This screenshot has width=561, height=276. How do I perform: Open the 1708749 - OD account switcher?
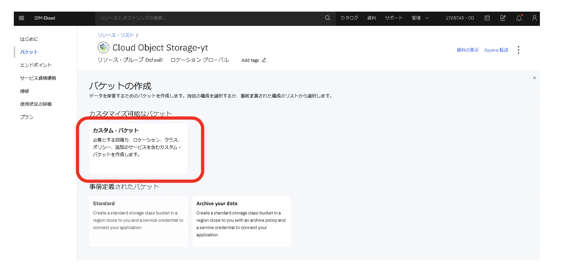click(460, 18)
